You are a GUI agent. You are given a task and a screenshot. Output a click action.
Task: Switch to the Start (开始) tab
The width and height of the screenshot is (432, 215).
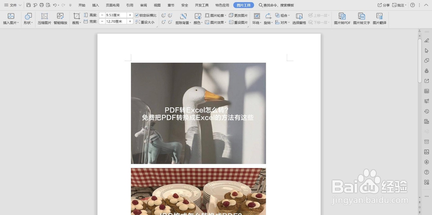tap(82, 5)
